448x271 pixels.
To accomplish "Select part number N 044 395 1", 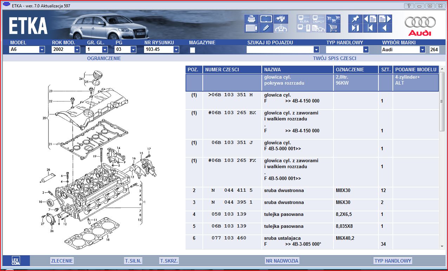I will pos(232,203).
